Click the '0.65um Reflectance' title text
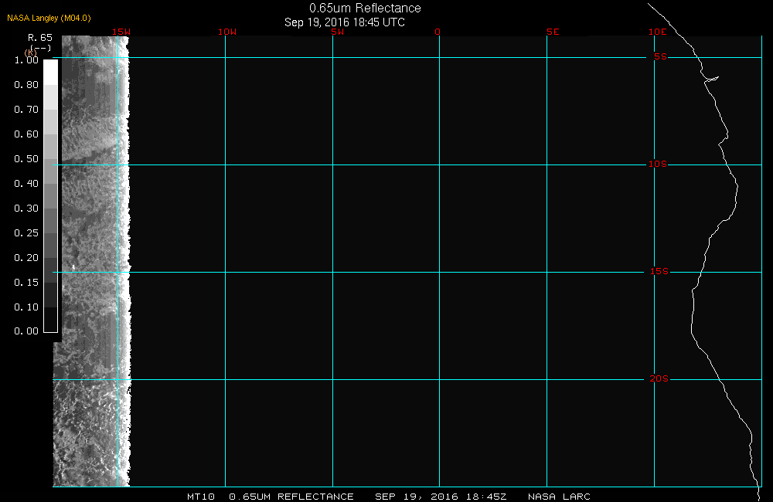The height and width of the screenshot is (502, 773). click(365, 8)
